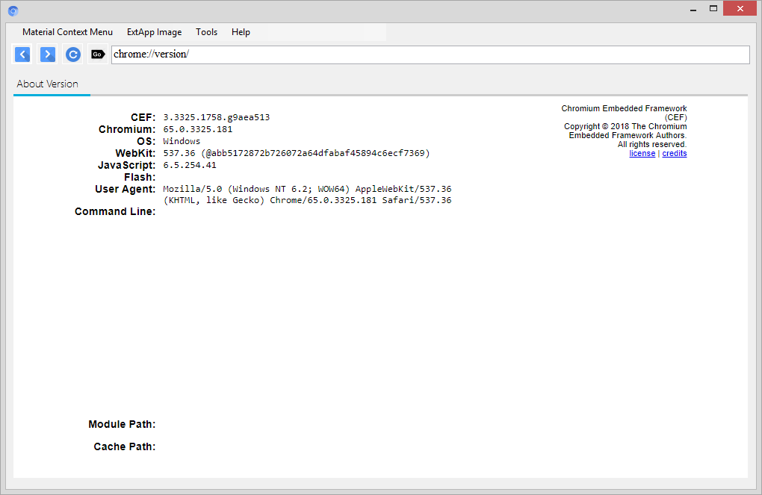
Task: Click the All rights reserved text
Action: coord(652,144)
